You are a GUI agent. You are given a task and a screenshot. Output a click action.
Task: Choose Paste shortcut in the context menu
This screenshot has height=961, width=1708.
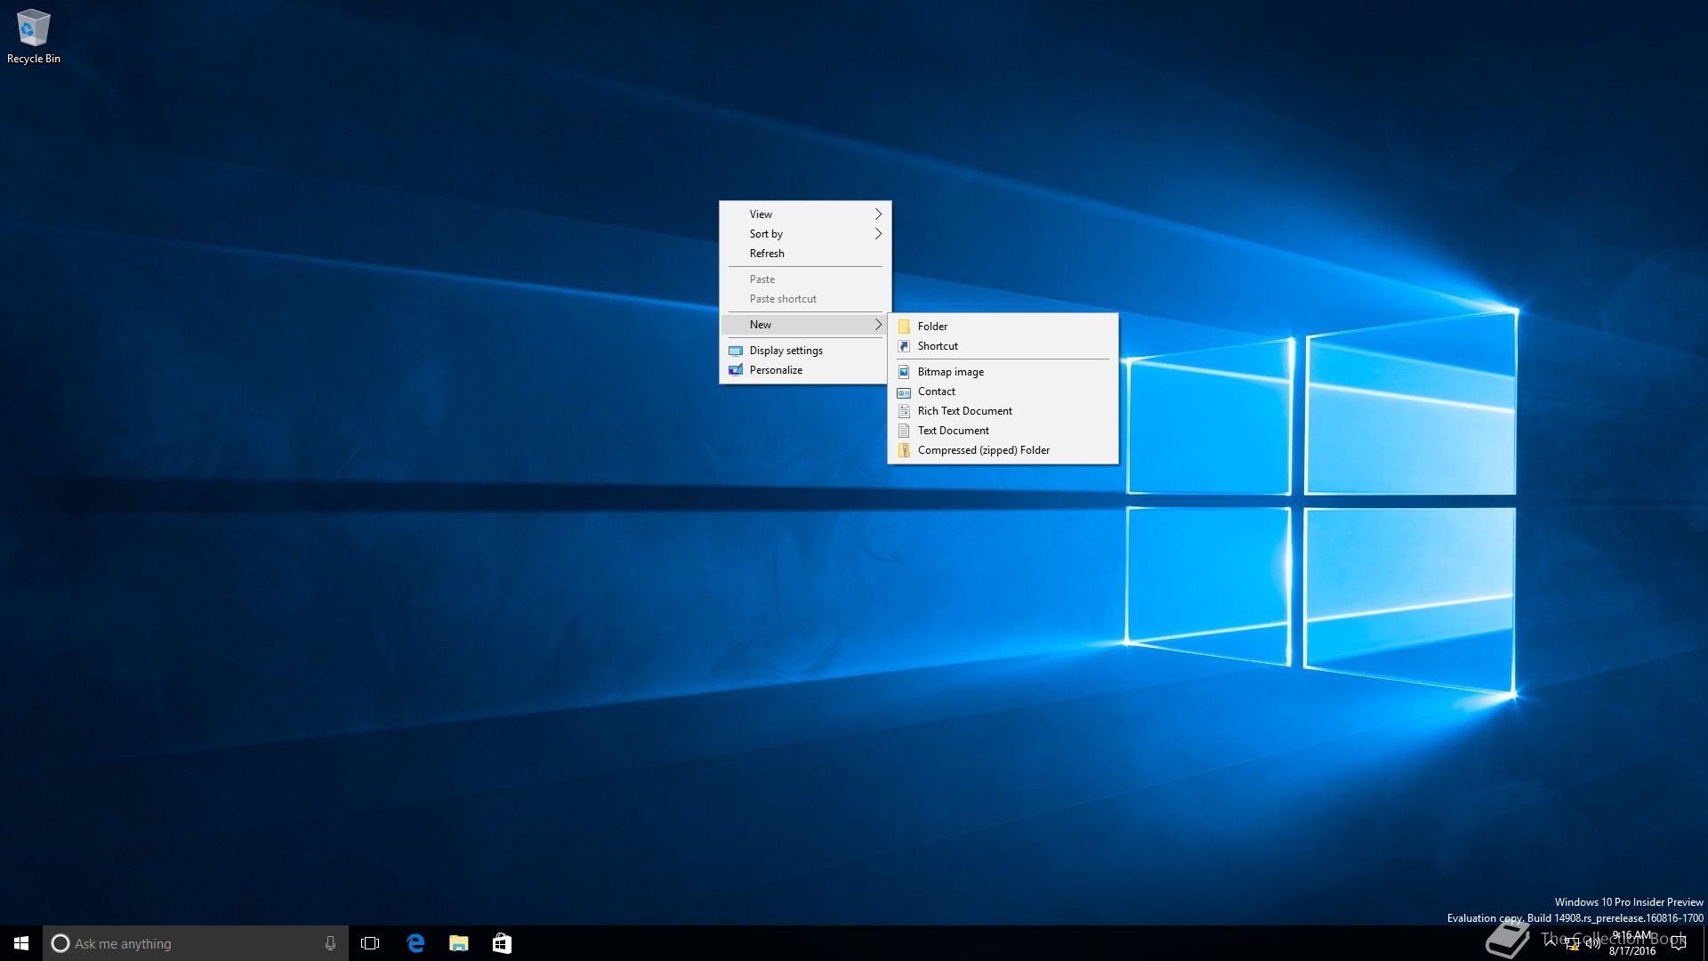805,299
